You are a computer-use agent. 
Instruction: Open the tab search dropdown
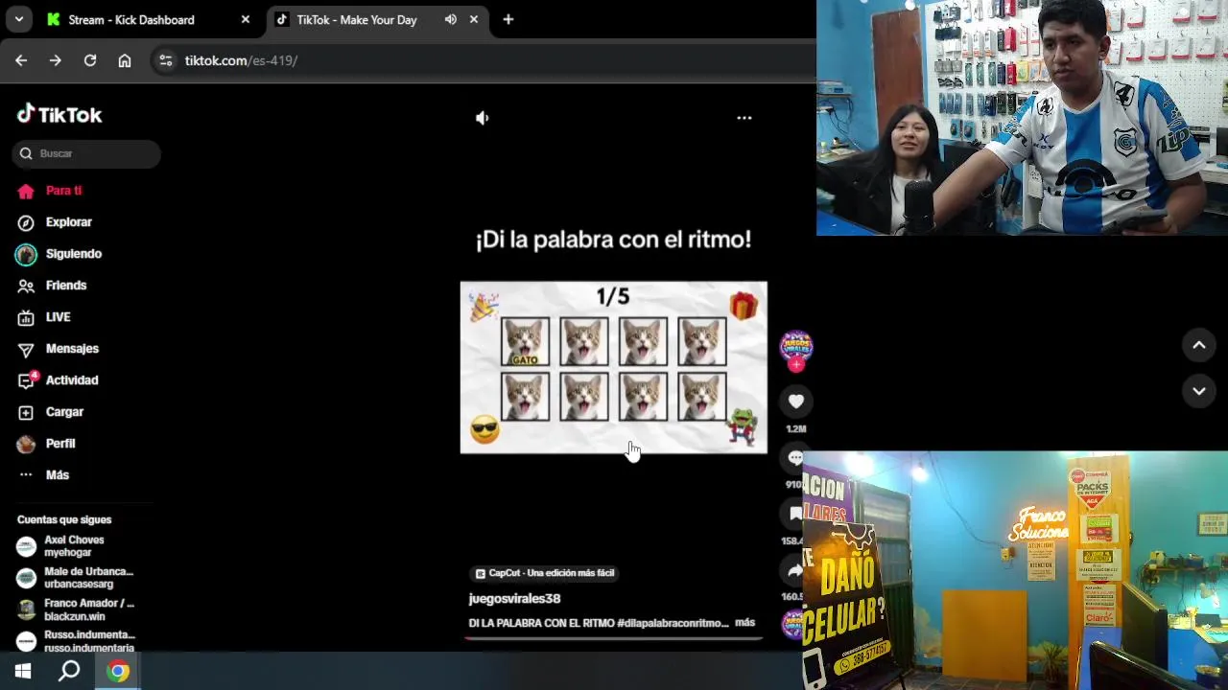point(18,19)
